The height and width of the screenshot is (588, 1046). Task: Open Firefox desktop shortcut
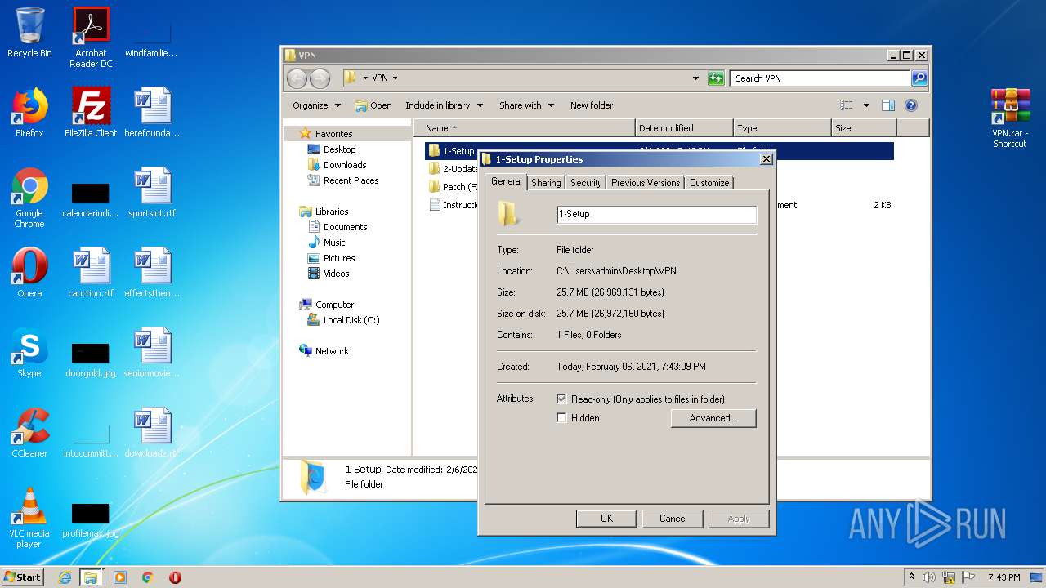(29, 112)
